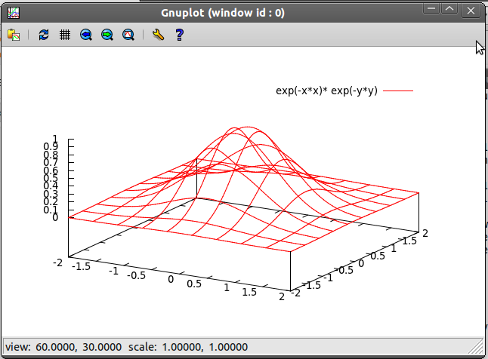Click the window title Gnuplot (window id : 0)
The width and height of the screenshot is (488, 359).
223,13
